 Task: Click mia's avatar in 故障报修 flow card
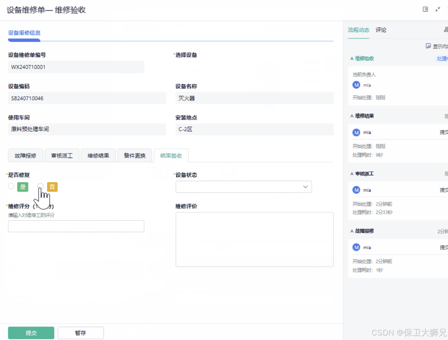point(356,247)
